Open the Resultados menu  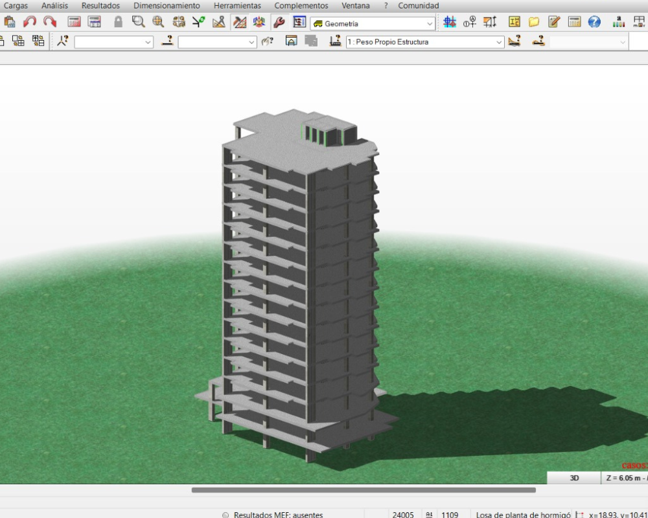coord(100,6)
